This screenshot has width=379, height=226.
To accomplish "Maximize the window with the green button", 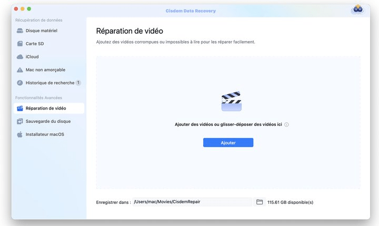I will click(x=29, y=9).
